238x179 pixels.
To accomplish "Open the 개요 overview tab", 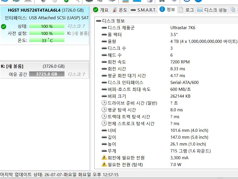I will click(x=101, y=10).
